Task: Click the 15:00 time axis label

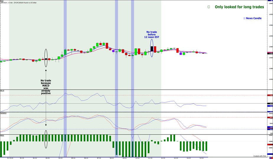Action: point(202,158)
